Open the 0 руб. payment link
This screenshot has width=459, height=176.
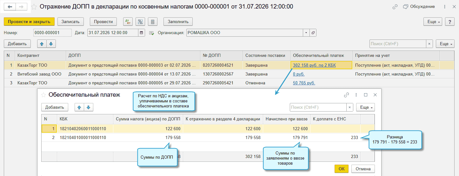pyautogui.click(x=299, y=74)
